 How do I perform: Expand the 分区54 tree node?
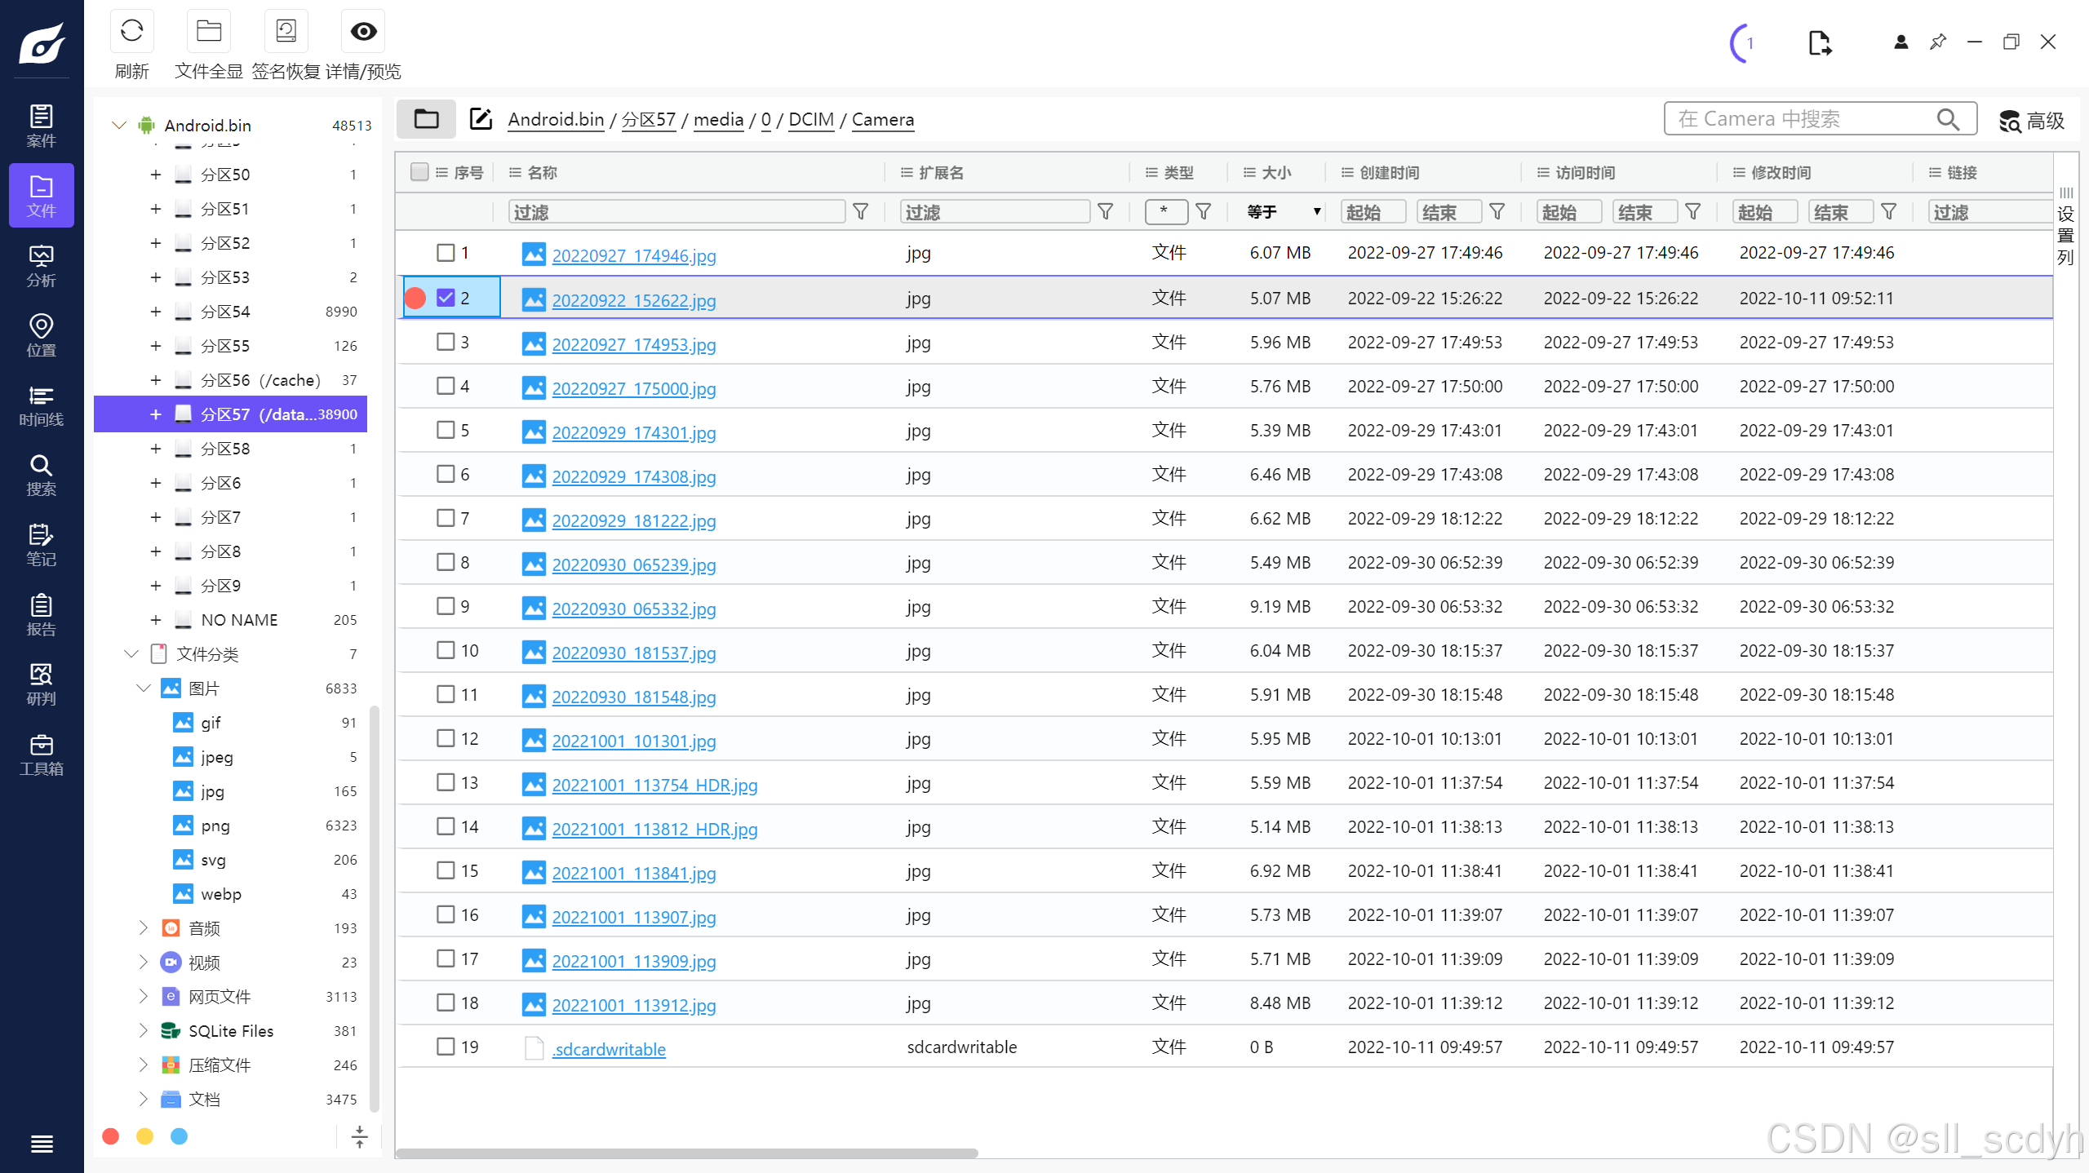pos(155,312)
